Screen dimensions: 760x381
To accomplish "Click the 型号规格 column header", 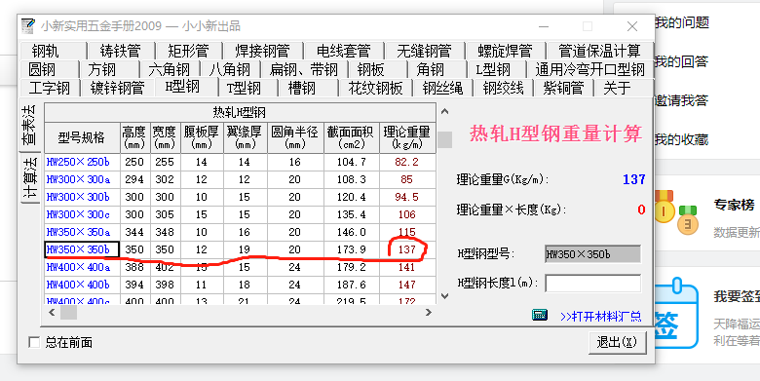I will point(82,137).
